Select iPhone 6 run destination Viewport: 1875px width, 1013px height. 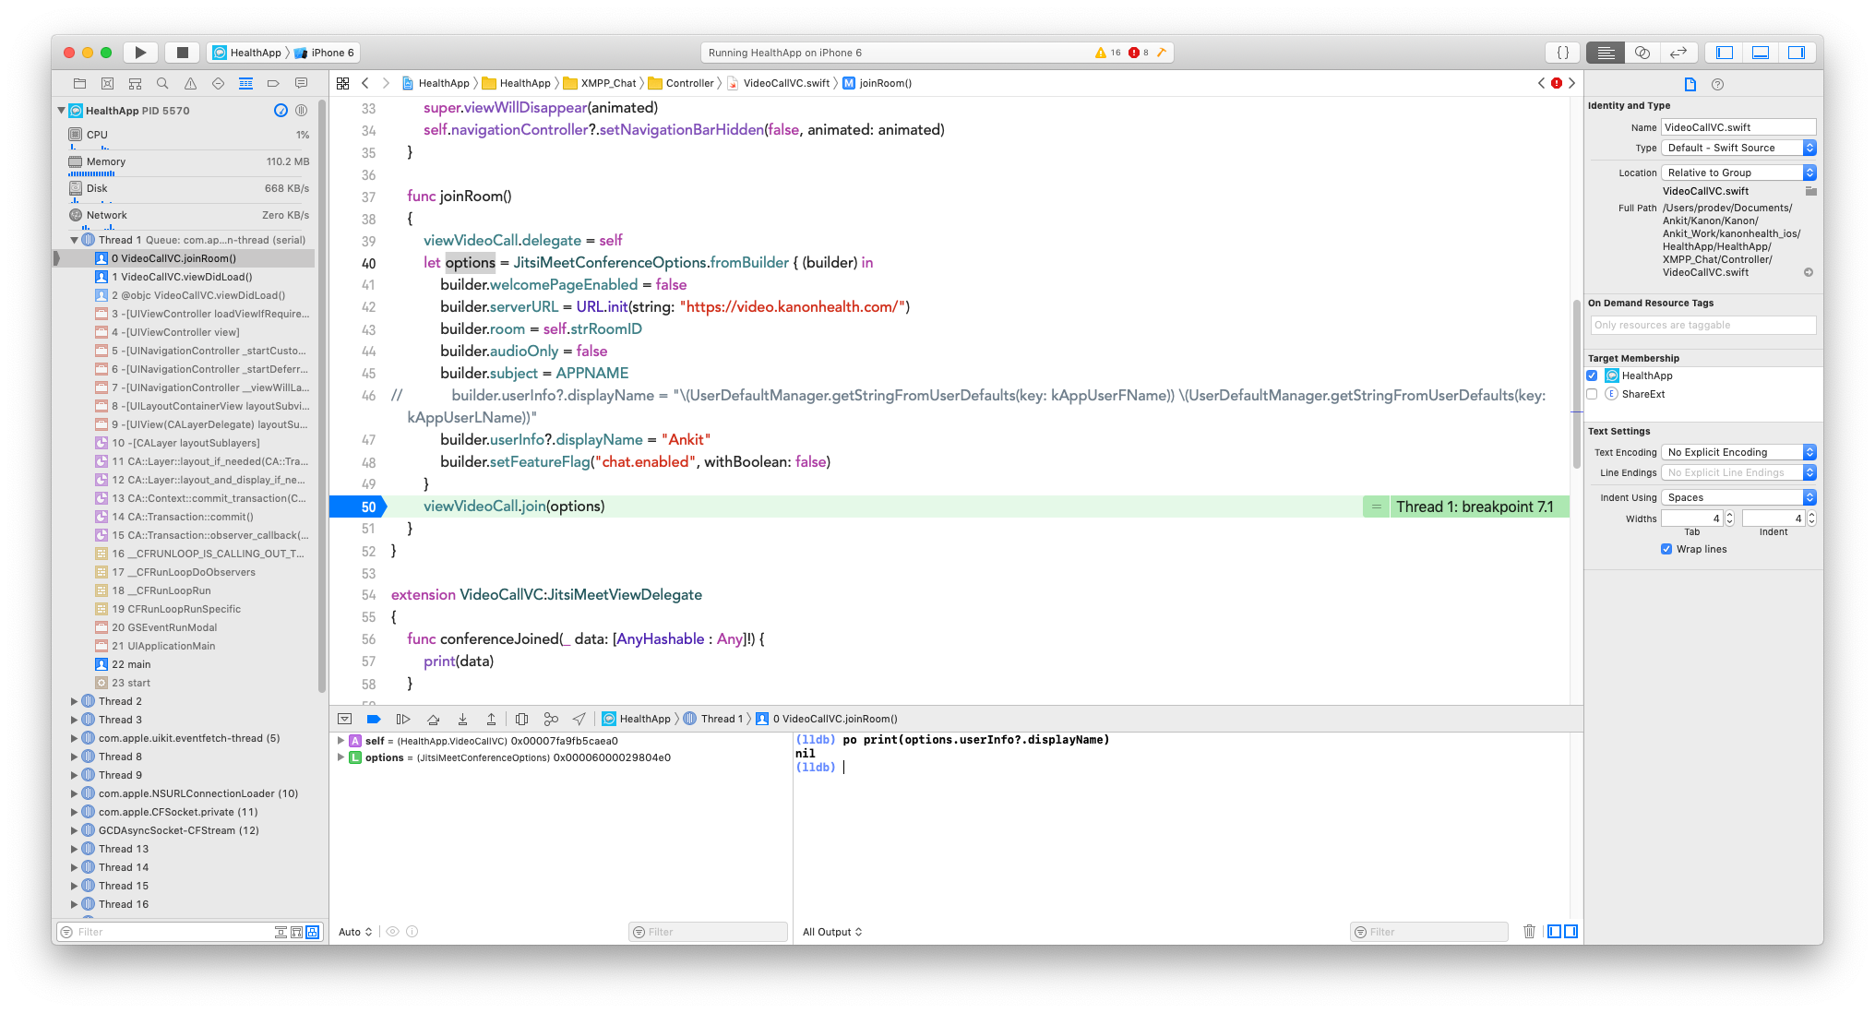click(x=324, y=53)
